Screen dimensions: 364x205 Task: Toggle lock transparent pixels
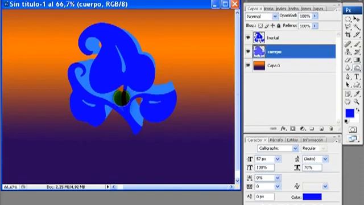pos(260,26)
